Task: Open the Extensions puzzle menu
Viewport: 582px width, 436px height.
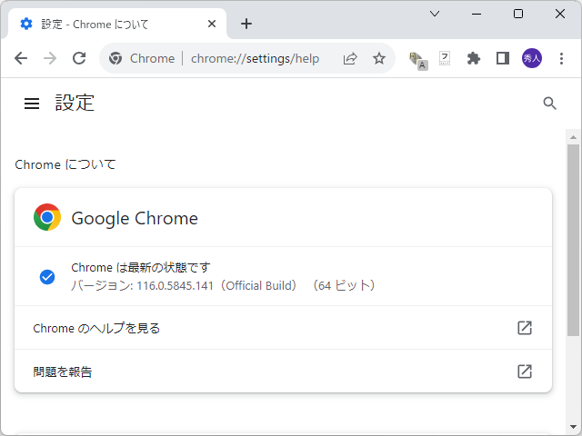Action: (x=474, y=58)
